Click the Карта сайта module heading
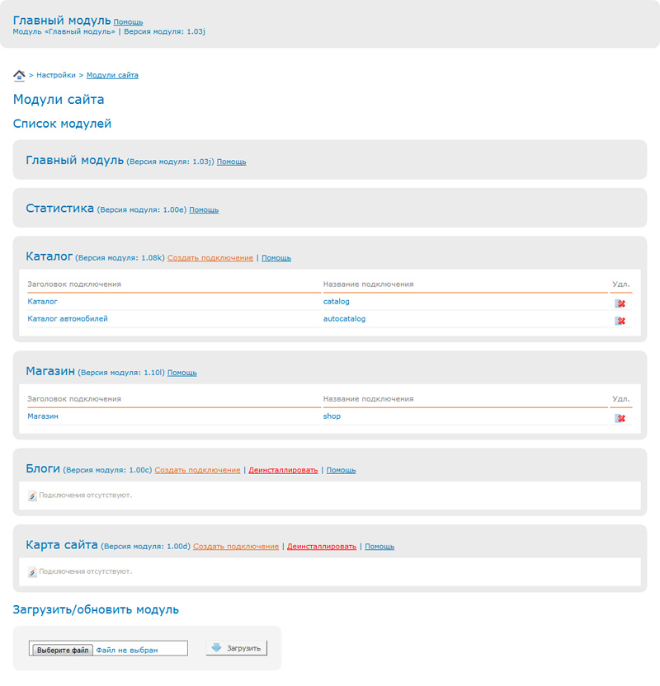The height and width of the screenshot is (686, 660). [x=62, y=545]
